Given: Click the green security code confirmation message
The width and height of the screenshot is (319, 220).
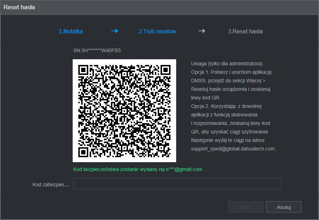Looking at the screenshot, I should coord(138,170).
